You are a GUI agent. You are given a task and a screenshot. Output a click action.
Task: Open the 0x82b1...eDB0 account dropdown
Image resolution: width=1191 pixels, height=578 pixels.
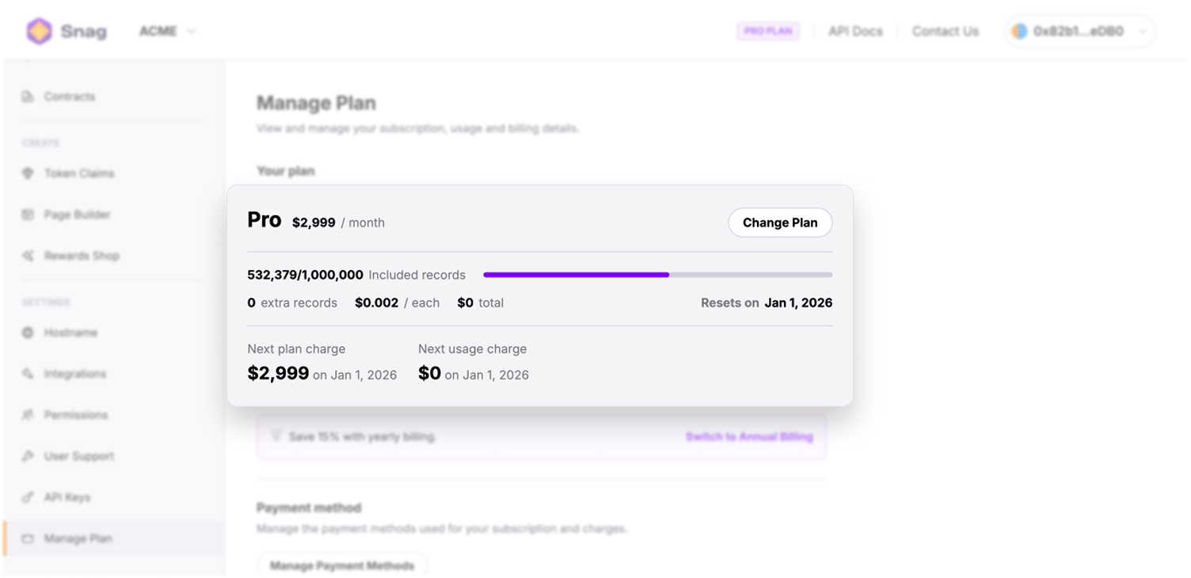(1079, 31)
